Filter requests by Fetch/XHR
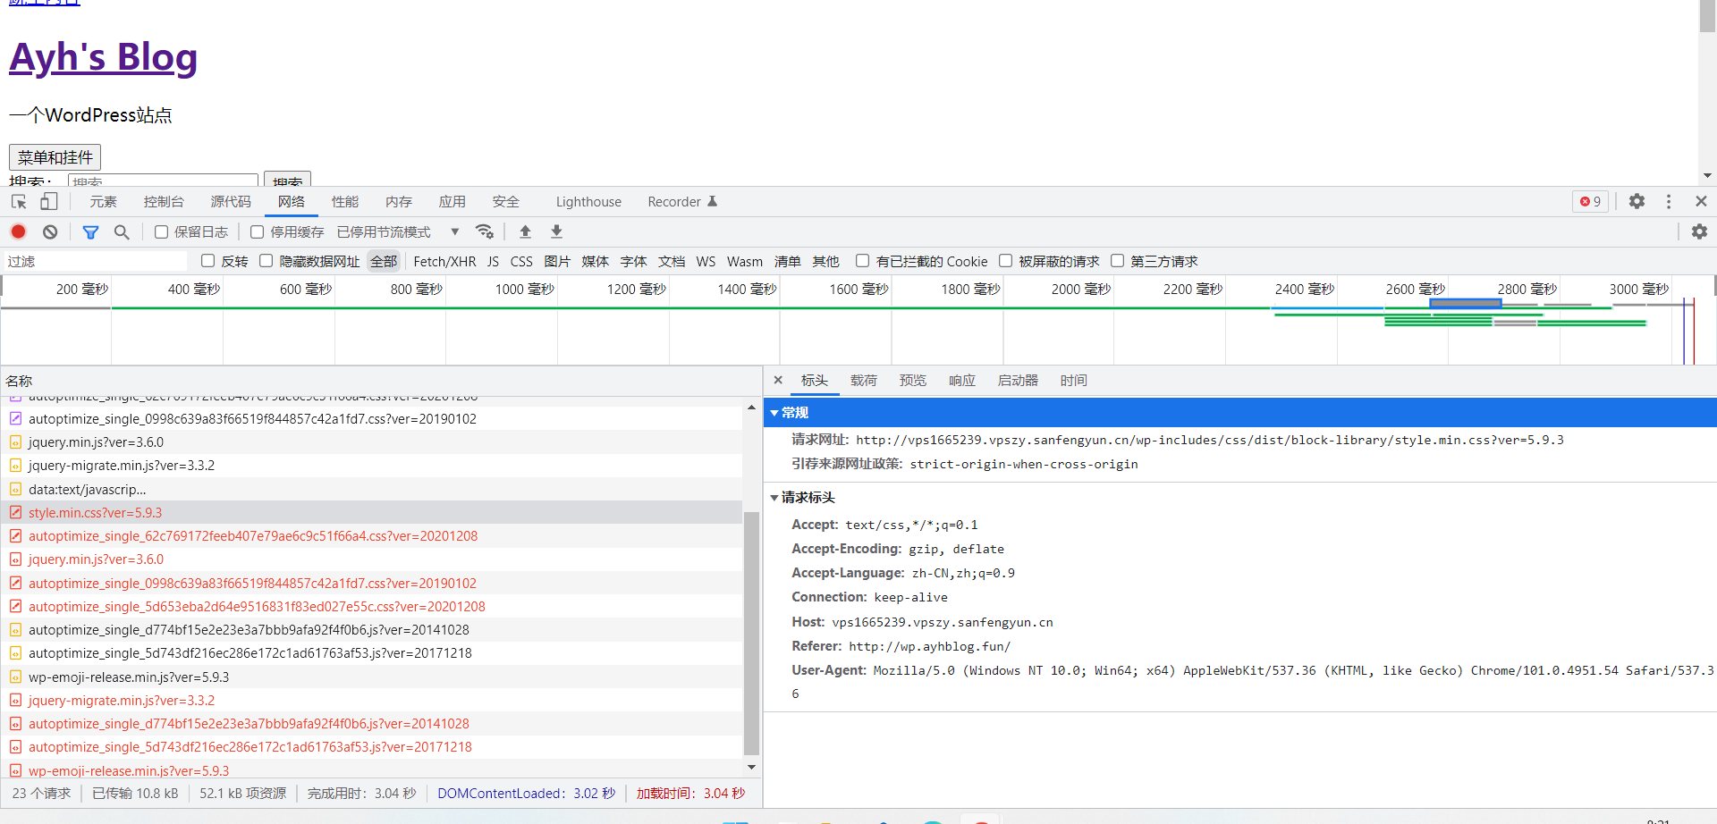 pos(444,262)
